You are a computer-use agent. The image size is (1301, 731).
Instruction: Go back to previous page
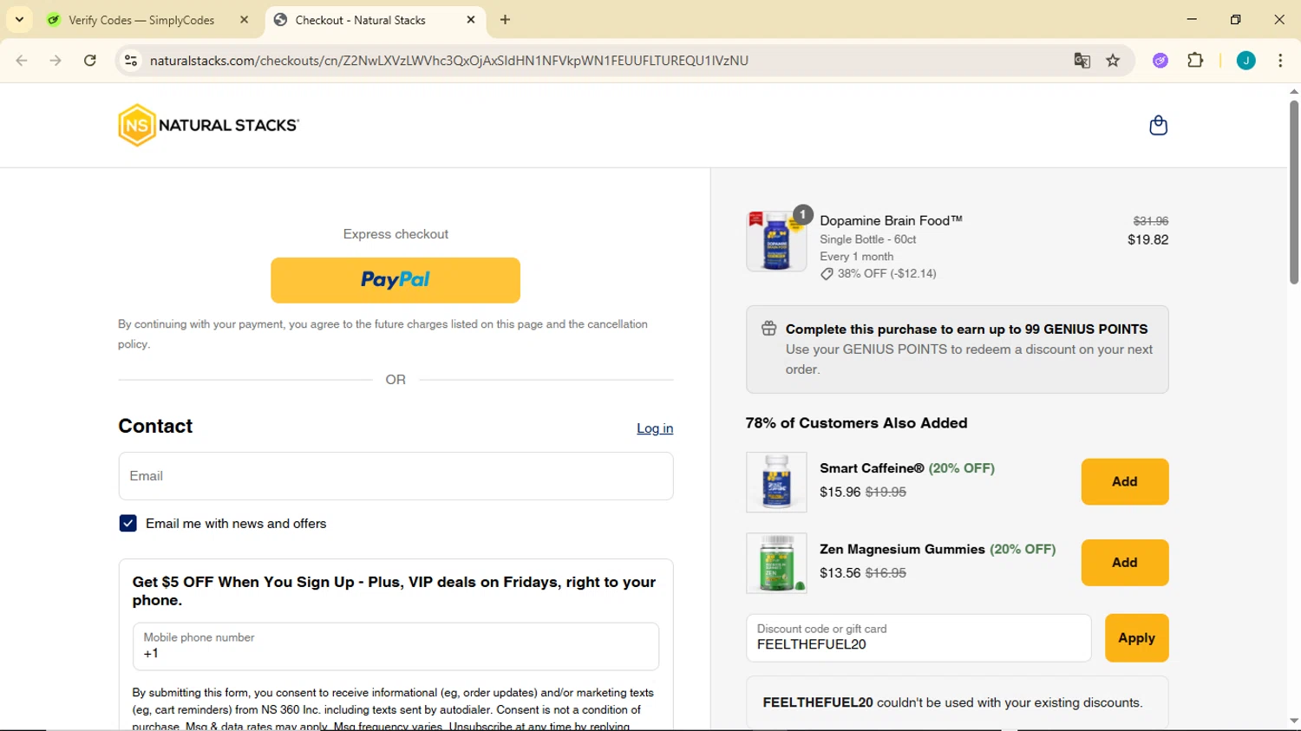(22, 61)
